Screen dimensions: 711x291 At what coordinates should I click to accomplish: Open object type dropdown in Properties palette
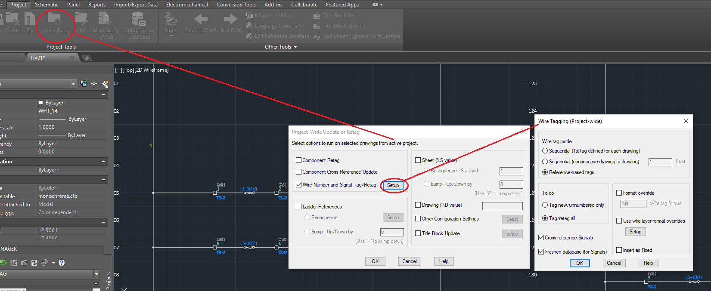pos(74,83)
